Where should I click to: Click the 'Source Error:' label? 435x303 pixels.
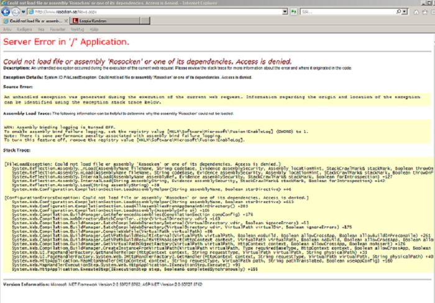[18, 87]
